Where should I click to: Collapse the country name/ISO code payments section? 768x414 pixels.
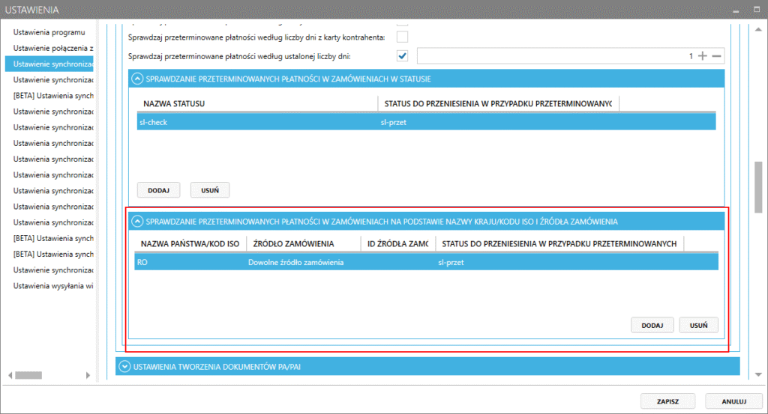point(137,221)
